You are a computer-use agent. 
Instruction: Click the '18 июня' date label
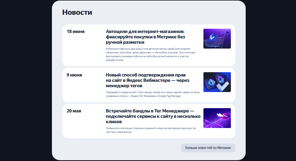76,31
